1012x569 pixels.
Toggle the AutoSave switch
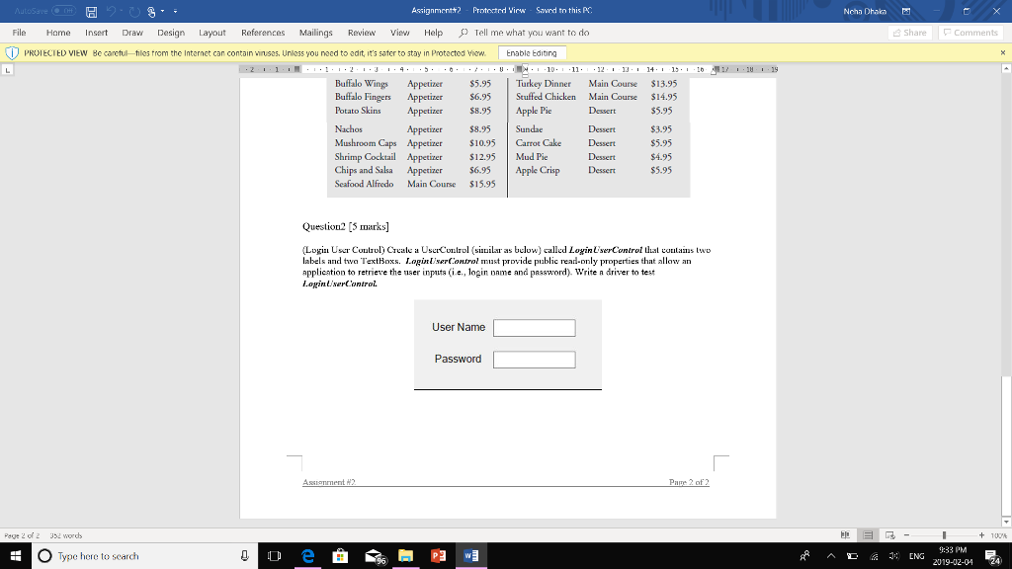[x=63, y=11]
